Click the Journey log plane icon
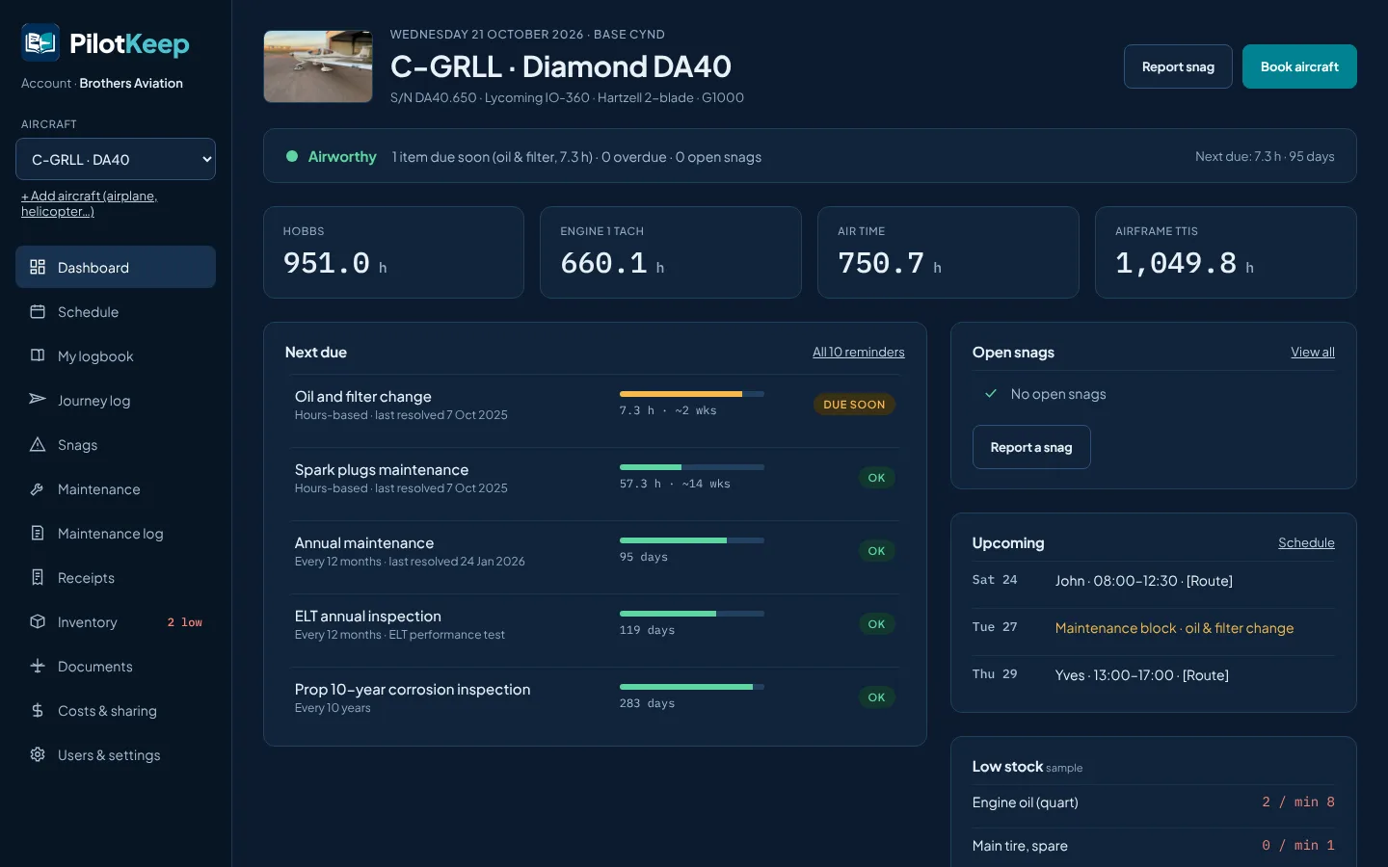 click(x=38, y=400)
